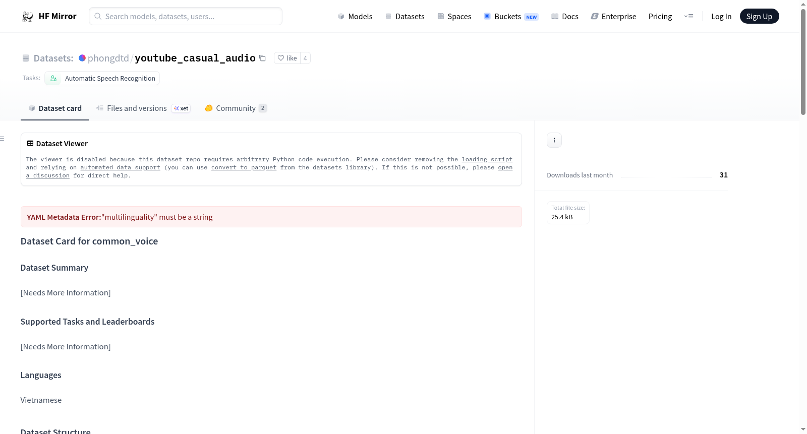The image size is (807, 434).
Task: Switch to the Files and versions tab
Action: tap(143, 108)
